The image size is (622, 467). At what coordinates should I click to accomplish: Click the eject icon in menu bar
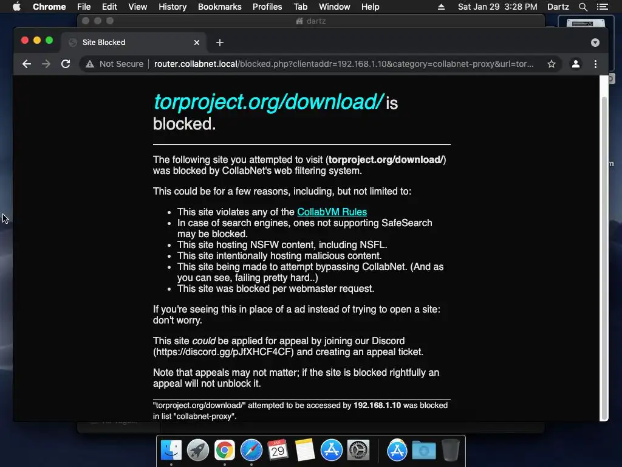click(x=441, y=7)
